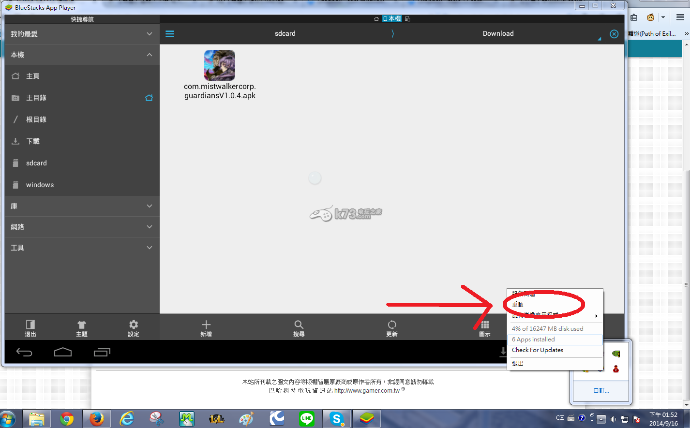
Task: Tap the Android home button
Action: tap(63, 352)
